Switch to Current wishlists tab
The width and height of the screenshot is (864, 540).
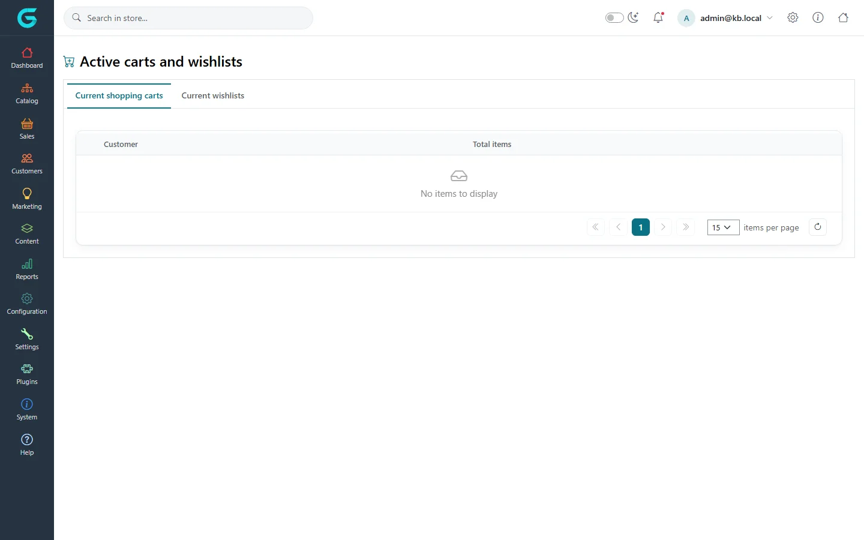[213, 95]
